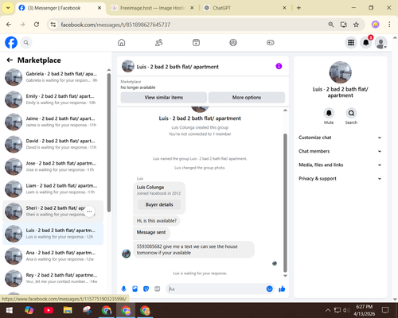
Task: Search in the Luis conversation
Action: tap(351, 113)
